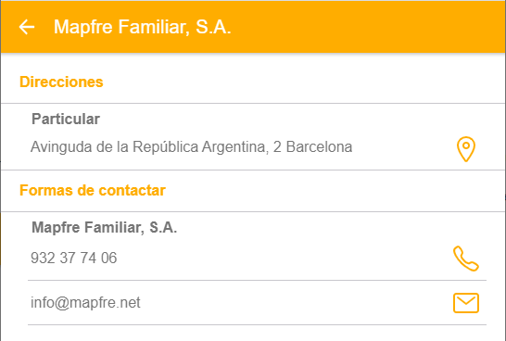
Task: Call using the orange phone icon
Action: coord(466,259)
